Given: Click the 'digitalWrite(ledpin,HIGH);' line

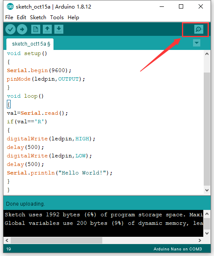Looking at the screenshot, I should click(x=51, y=139).
